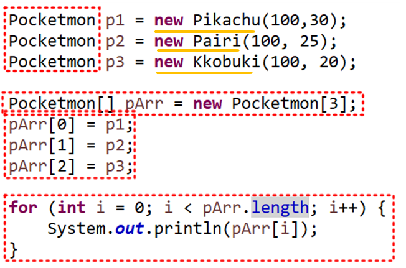Click the variable 'p1' in its declaration
406x268 pixels.
(115, 21)
